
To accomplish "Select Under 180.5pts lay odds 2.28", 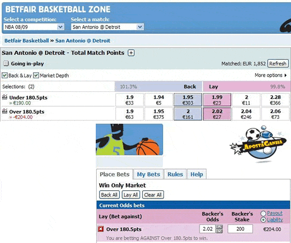I will tap(276, 100).
